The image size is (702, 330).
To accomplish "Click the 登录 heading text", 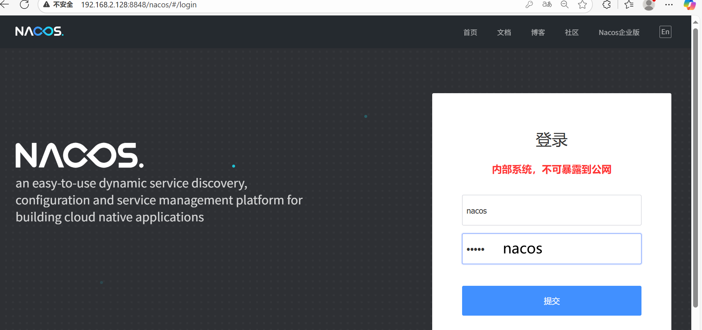I will tap(552, 140).
